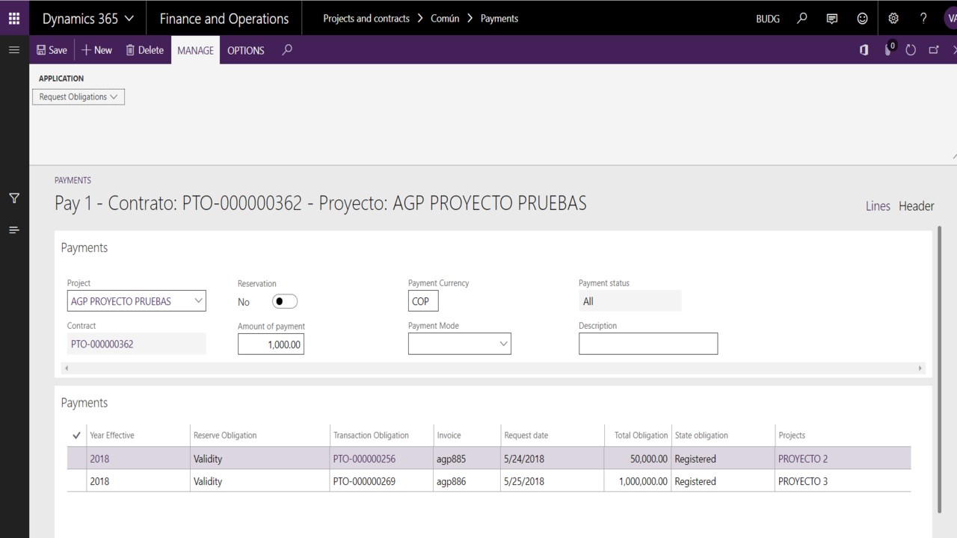The image size is (957, 538).
Task: Open transaction obligation link PTO-000000256
Action: tap(364, 459)
